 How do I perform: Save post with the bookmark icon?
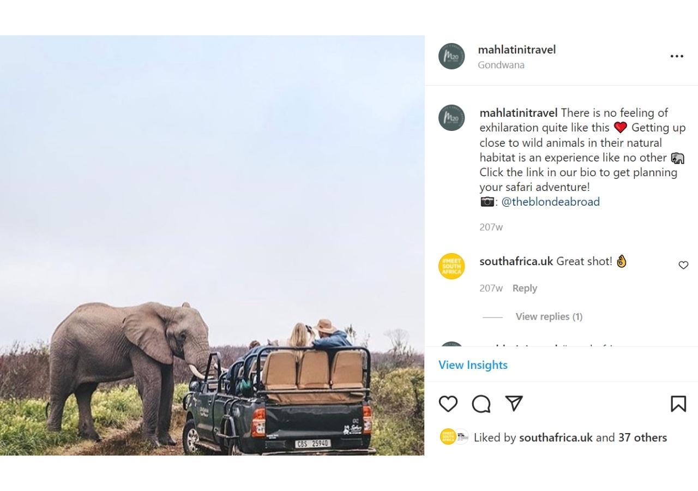click(x=678, y=404)
